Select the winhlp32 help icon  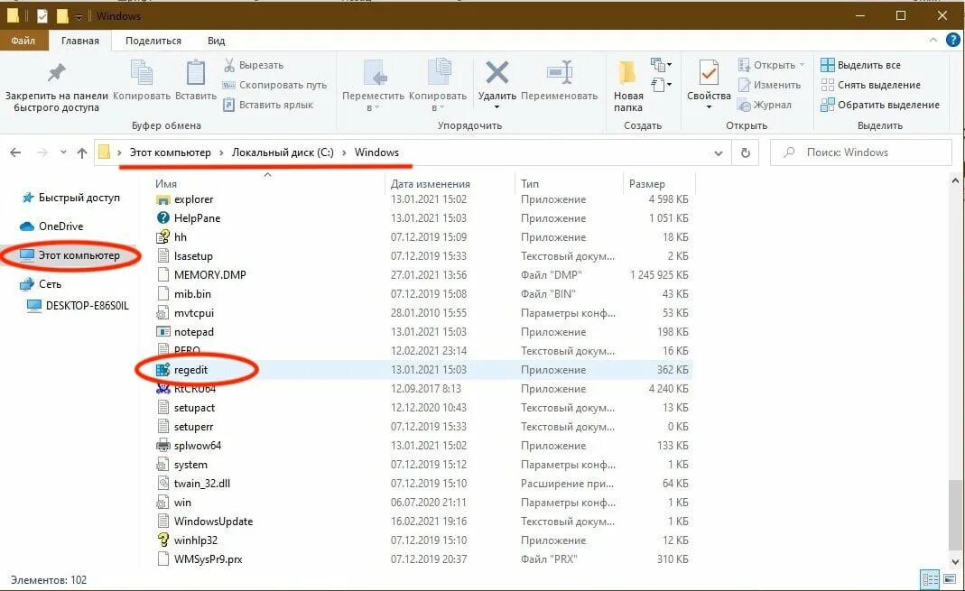(163, 540)
